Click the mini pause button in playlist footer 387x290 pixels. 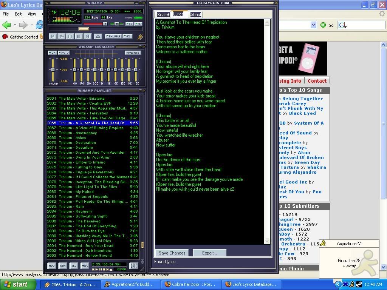point(101,269)
